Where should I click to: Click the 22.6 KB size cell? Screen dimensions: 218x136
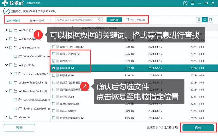tap(129, 75)
